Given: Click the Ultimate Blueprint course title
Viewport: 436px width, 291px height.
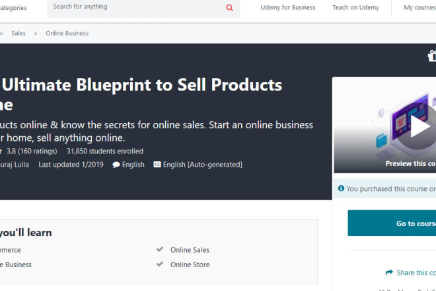Looking at the screenshot, I should (141, 95).
